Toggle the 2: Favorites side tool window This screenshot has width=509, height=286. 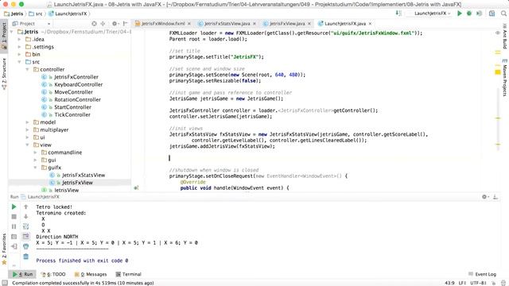click(x=4, y=249)
